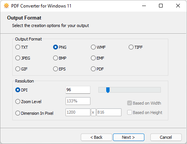
Task: Click the PDF Converter app icon
Action: [6, 6]
